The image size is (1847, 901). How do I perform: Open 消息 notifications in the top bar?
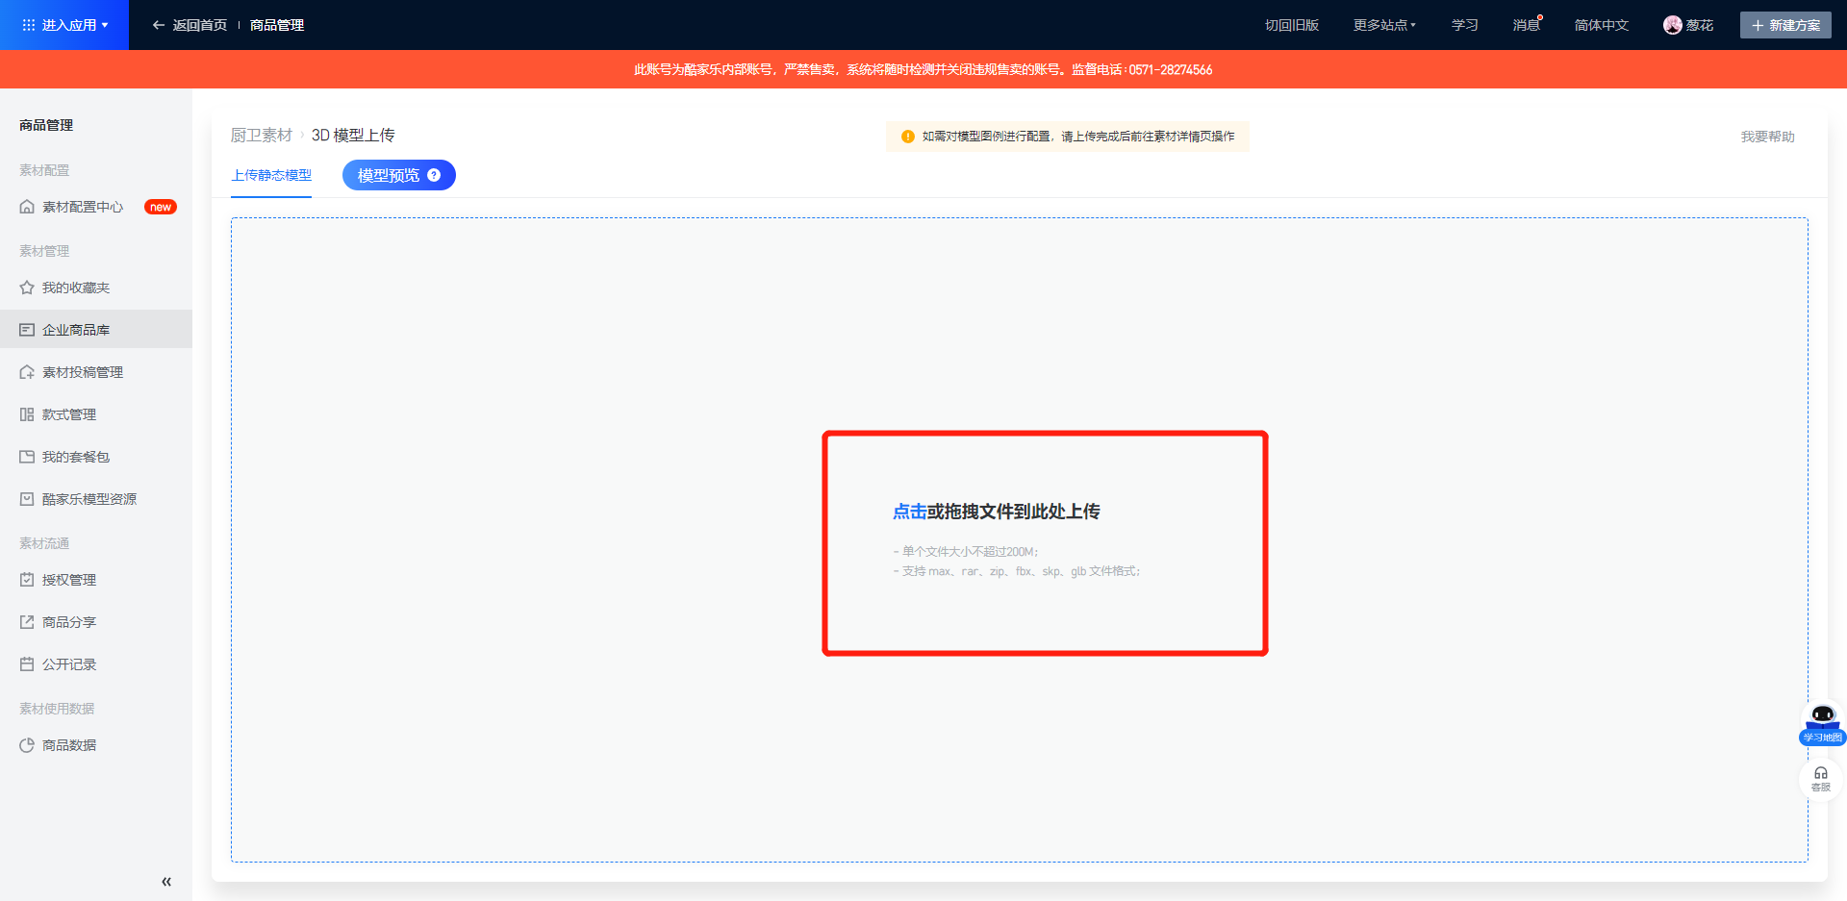(x=1525, y=25)
